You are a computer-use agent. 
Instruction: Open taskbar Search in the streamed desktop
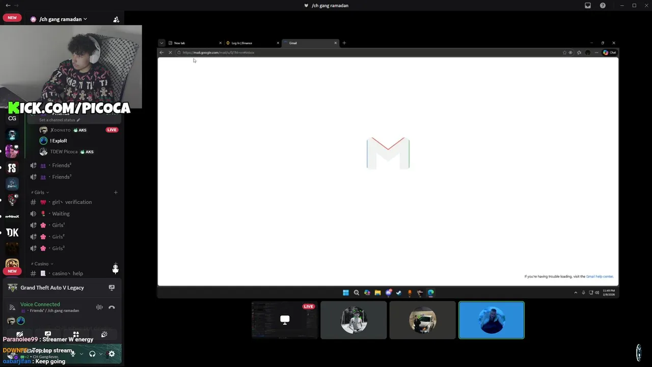pos(357,293)
